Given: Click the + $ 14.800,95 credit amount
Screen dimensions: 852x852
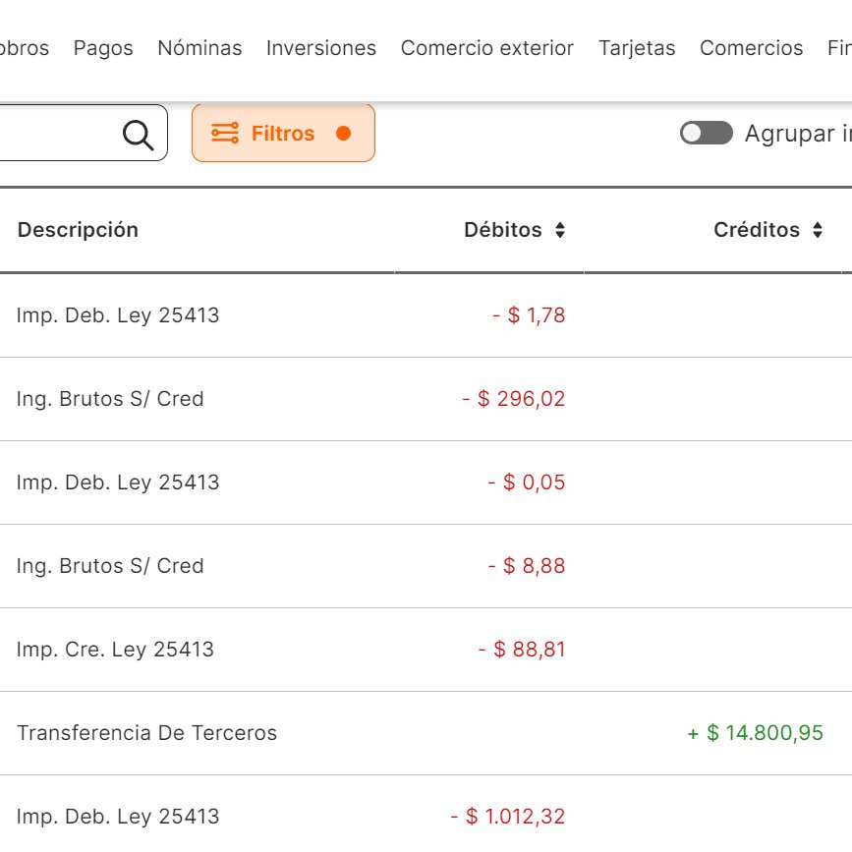Looking at the screenshot, I should coord(756,733).
